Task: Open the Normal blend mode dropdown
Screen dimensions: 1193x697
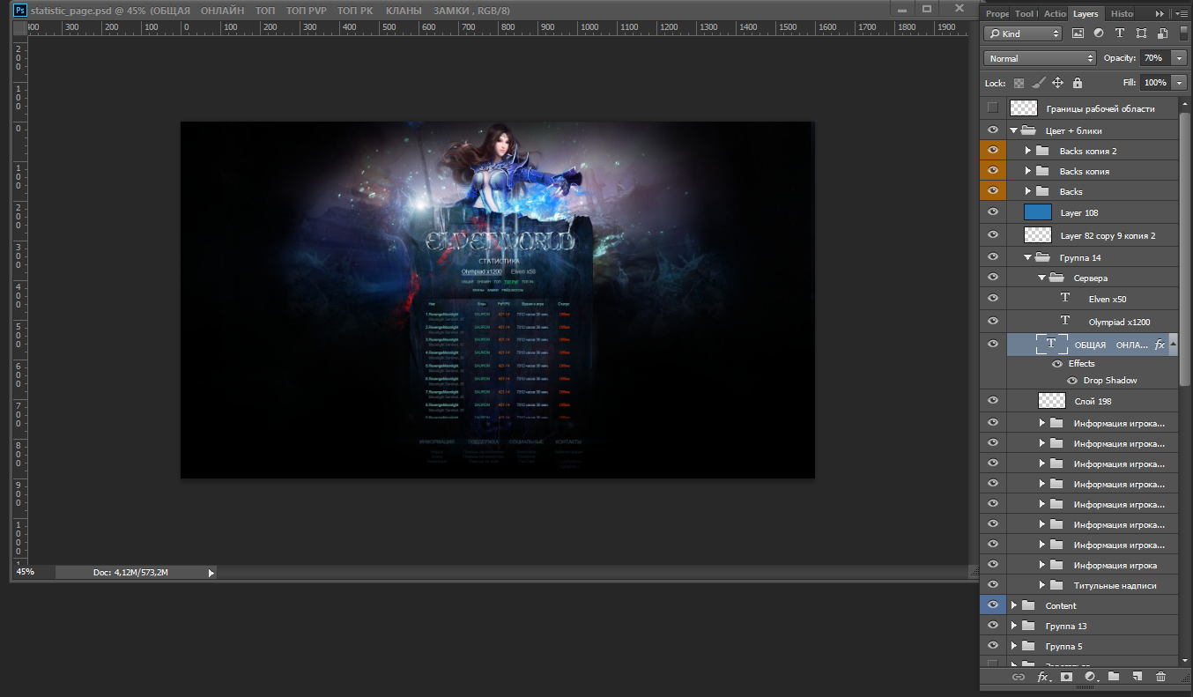Action: coord(1040,58)
